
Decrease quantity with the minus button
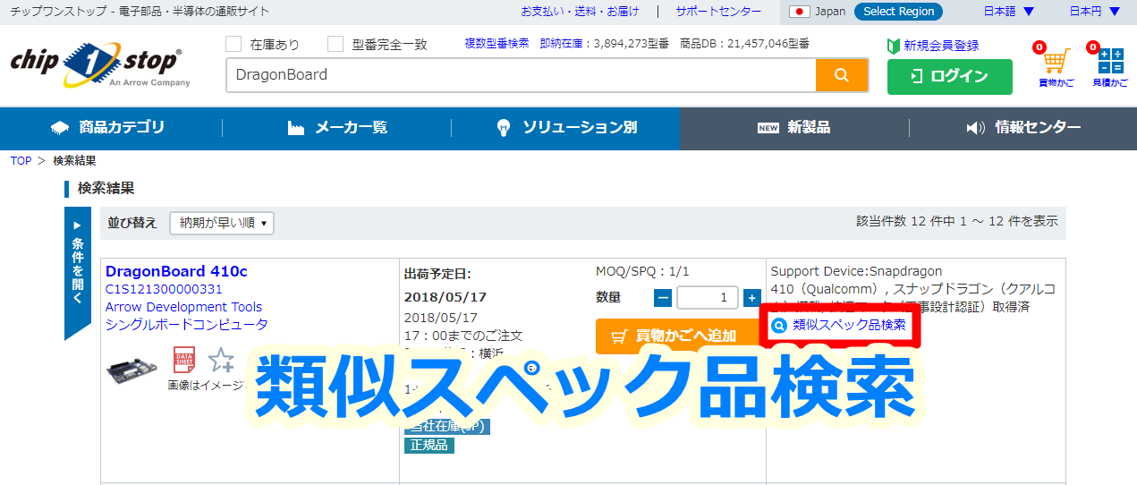pos(663,298)
